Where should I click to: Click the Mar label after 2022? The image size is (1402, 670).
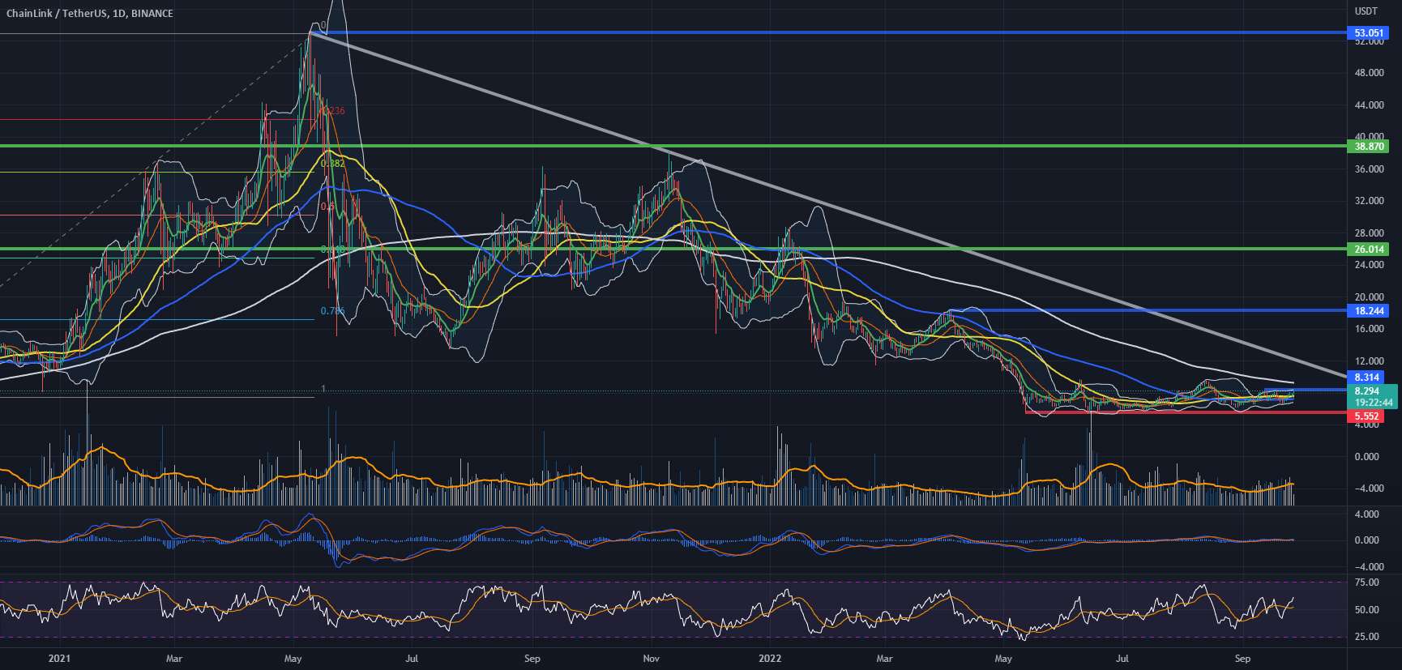885,659
